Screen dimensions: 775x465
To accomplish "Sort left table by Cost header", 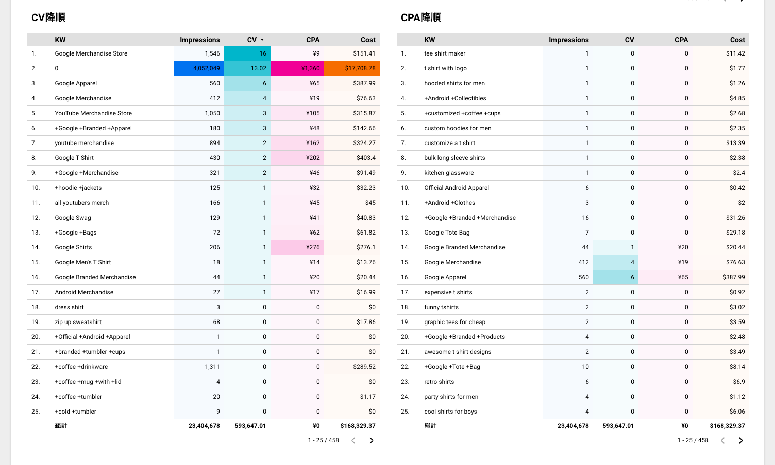I will pos(368,40).
